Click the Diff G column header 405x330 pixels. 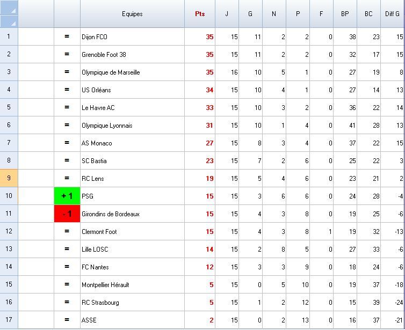[x=392, y=14]
